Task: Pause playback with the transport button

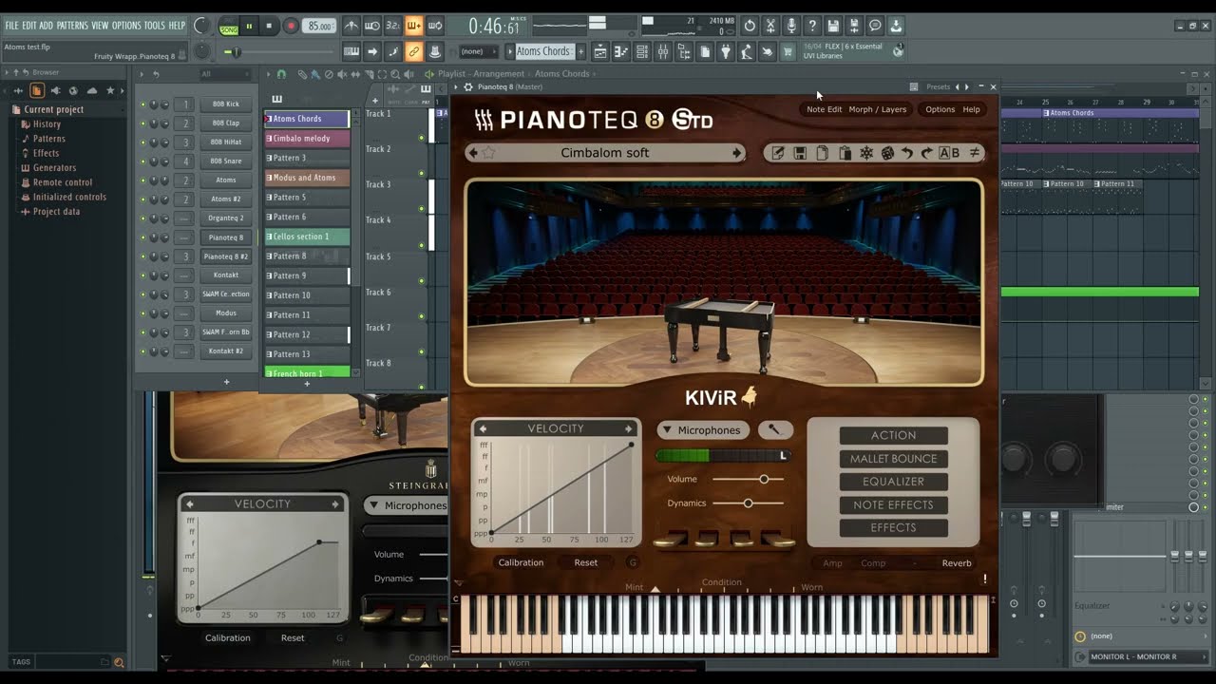Action: click(249, 27)
